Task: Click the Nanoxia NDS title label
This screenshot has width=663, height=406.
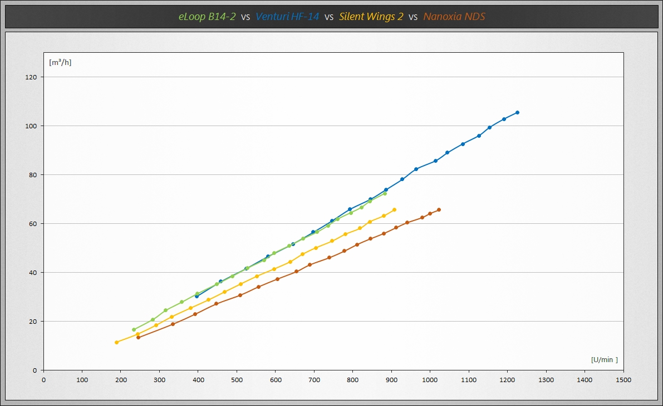Action: (x=454, y=17)
